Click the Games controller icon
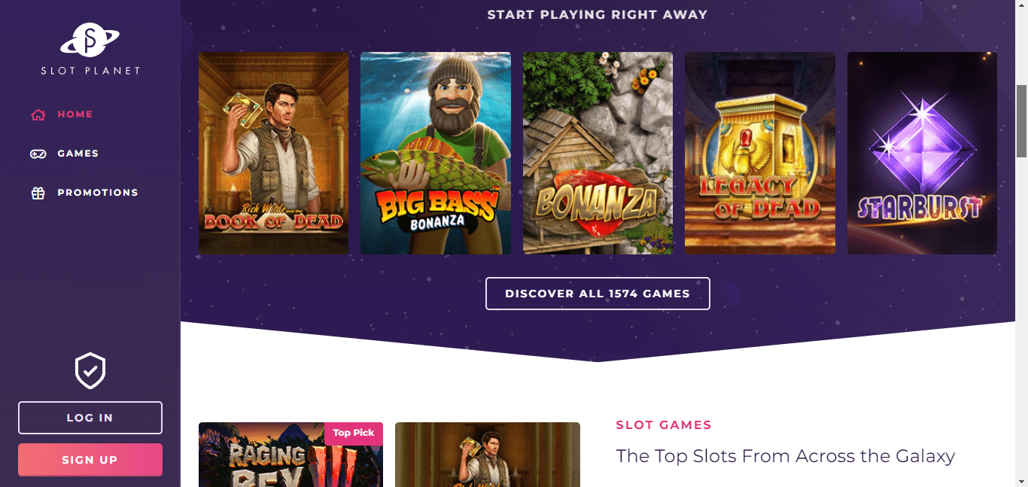Image resolution: width=1028 pixels, height=487 pixels. [38, 154]
